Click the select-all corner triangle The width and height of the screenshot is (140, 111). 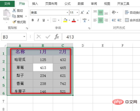point(5,46)
